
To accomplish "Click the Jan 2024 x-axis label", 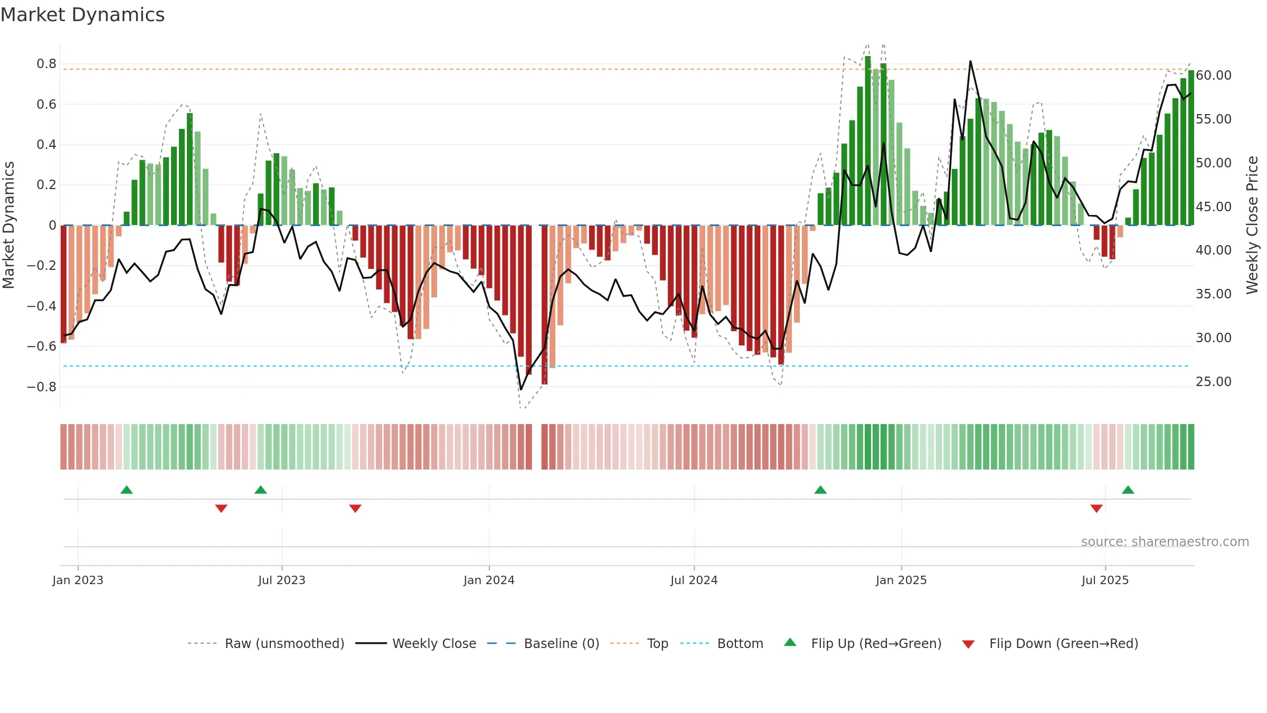I will coord(489,580).
